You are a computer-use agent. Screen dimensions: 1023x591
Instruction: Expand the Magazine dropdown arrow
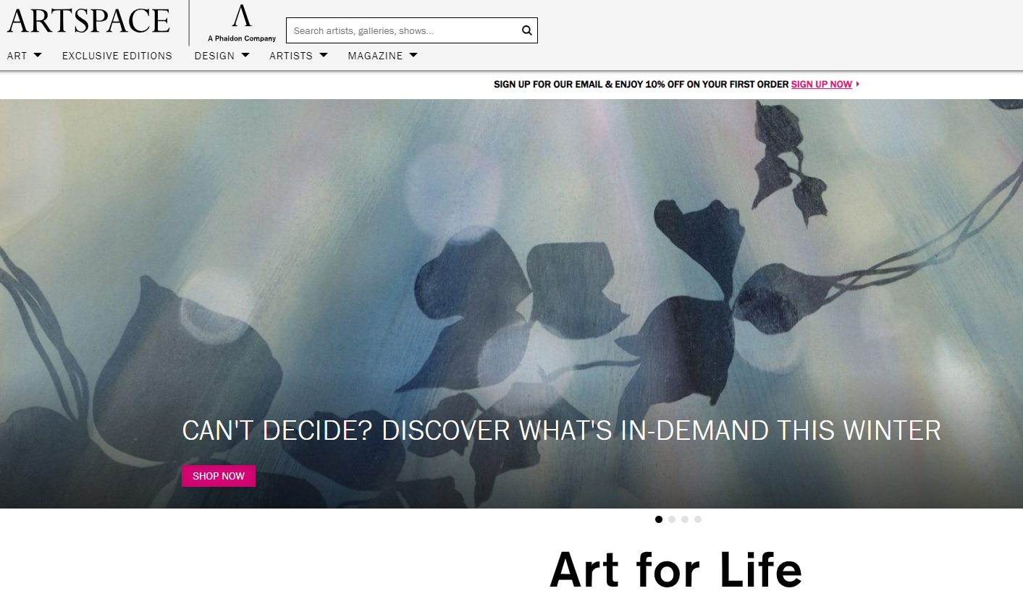413,55
